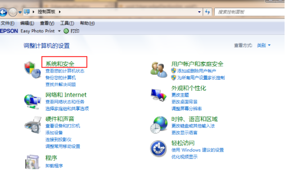Click the EPSON toolbar logo
Viewport: 285px width, 175px height.
(x=9, y=31)
